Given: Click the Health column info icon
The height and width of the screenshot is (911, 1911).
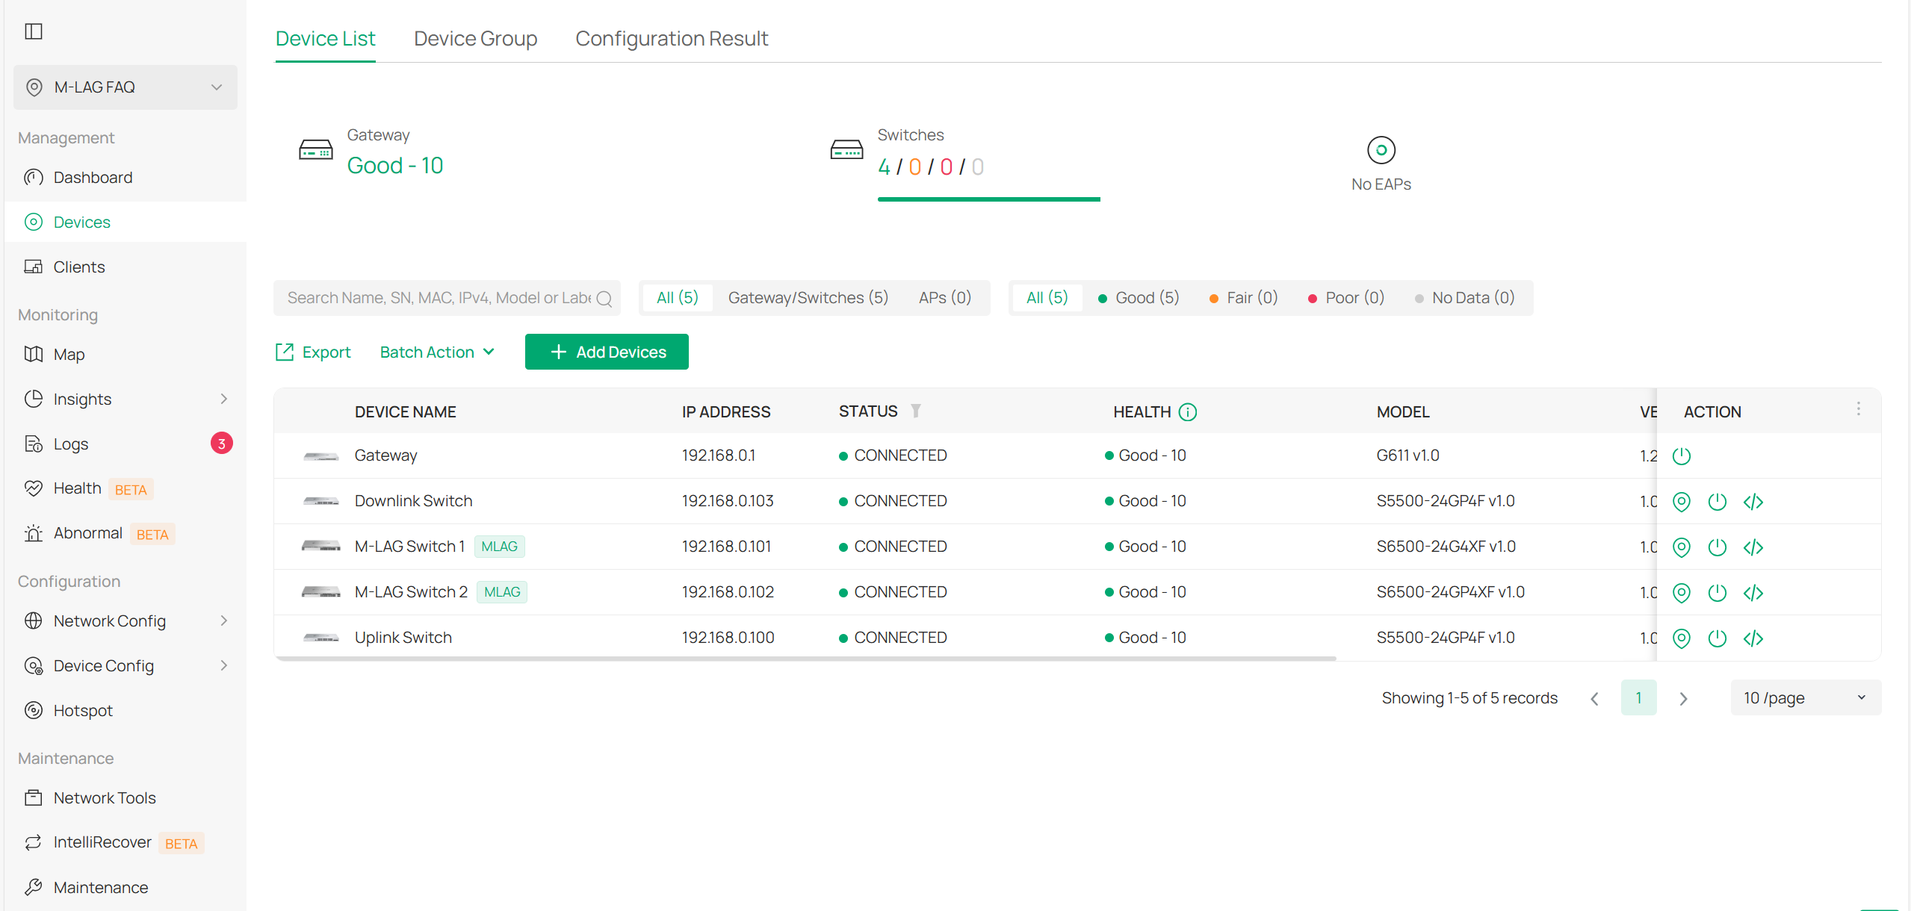Looking at the screenshot, I should pyautogui.click(x=1187, y=412).
